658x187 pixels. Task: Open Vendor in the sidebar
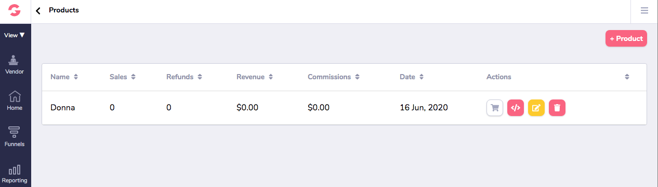[x=15, y=65]
